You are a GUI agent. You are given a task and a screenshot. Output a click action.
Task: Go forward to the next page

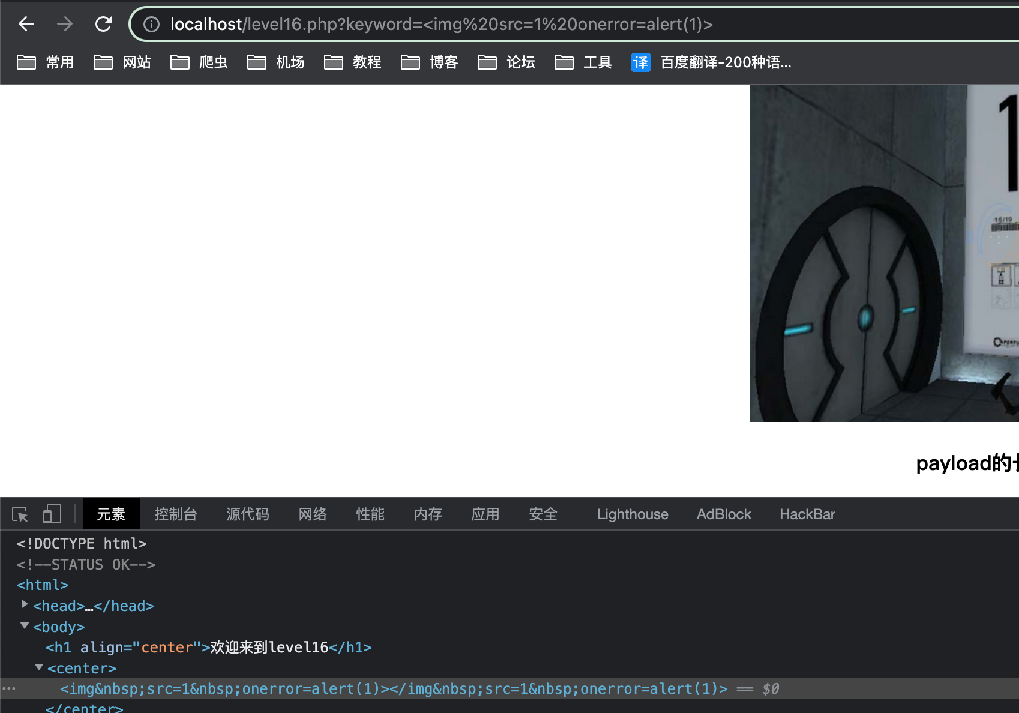pyautogui.click(x=65, y=24)
